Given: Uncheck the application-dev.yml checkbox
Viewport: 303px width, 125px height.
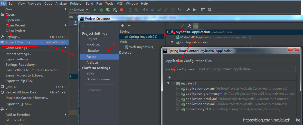Looking at the screenshot, I should [178, 89].
